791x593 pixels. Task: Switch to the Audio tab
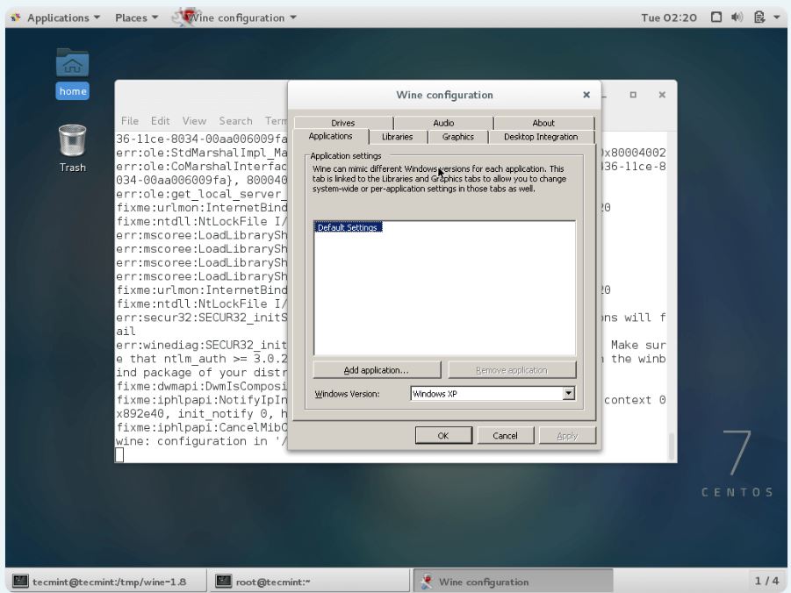[443, 123]
